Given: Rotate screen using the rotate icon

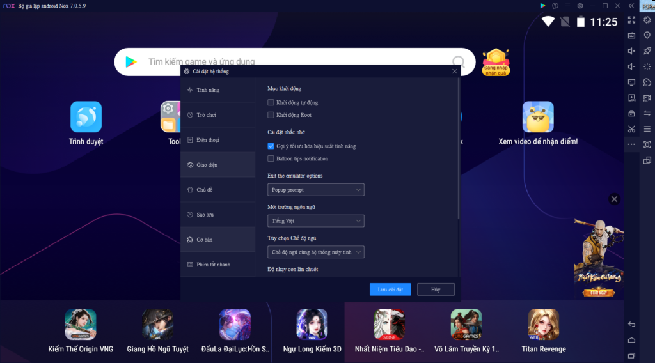Looking at the screenshot, I should (647, 20).
